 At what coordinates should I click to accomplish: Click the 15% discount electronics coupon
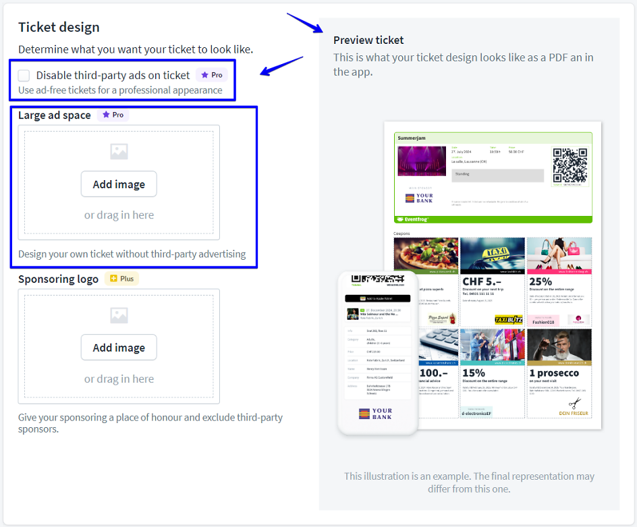pos(492,373)
